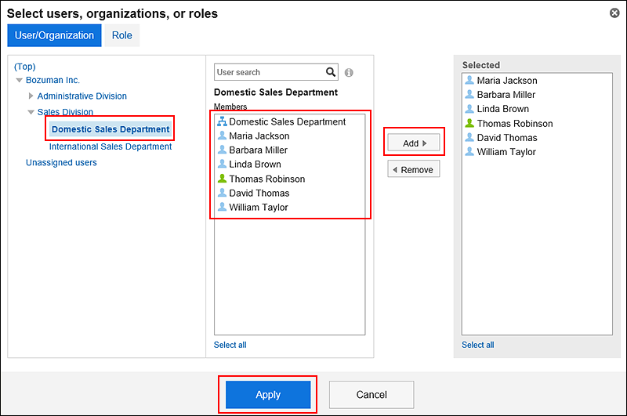
Task: Click the user icon of David Thomas in Members
Action: (x=222, y=193)
